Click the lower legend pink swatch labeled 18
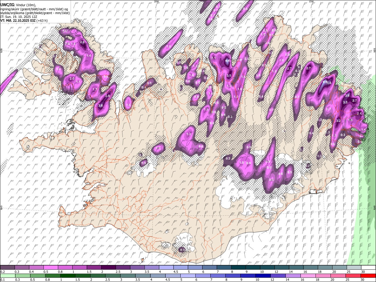376x282 pixels. [323, 276]
